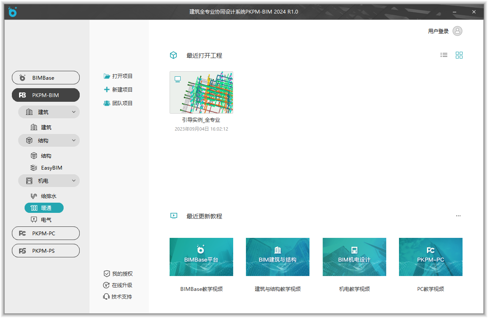This screenshot has width=488, height=318.
Task: Click the user login avatar icon
Action: click(457, 31)
